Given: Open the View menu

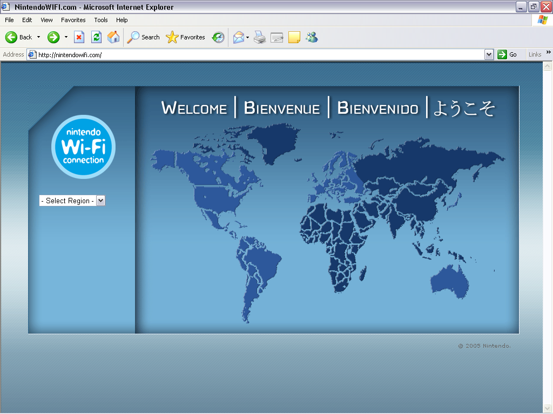Looking at the screenshot, I should pyautogui.click(x=46, y=20).
